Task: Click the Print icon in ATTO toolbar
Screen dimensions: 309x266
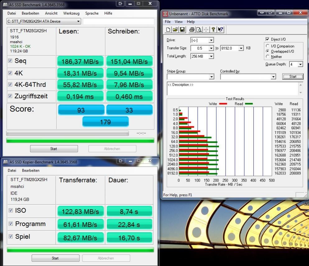Action: [x=192, y=30]
